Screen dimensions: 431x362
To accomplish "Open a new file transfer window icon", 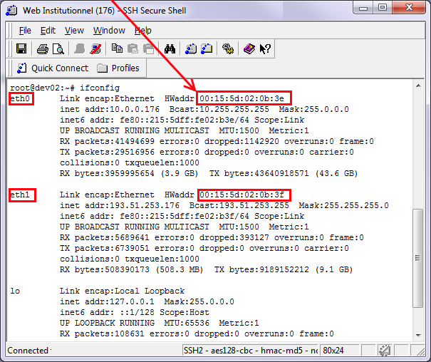I will [x=207, y=49].
